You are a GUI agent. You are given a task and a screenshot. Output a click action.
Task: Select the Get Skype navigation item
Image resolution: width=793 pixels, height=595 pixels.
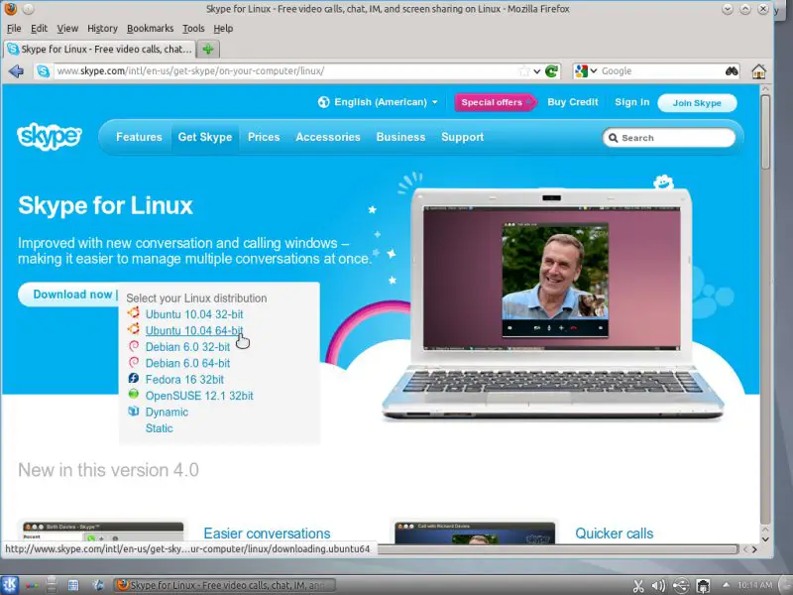205,137
